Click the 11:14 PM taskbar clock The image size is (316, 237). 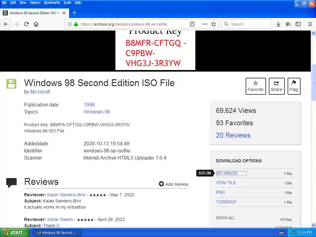(305, 233)
